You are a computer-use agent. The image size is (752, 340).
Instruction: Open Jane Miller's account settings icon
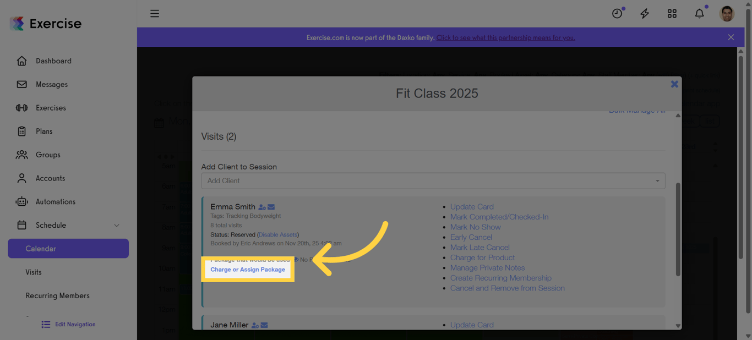255,326
